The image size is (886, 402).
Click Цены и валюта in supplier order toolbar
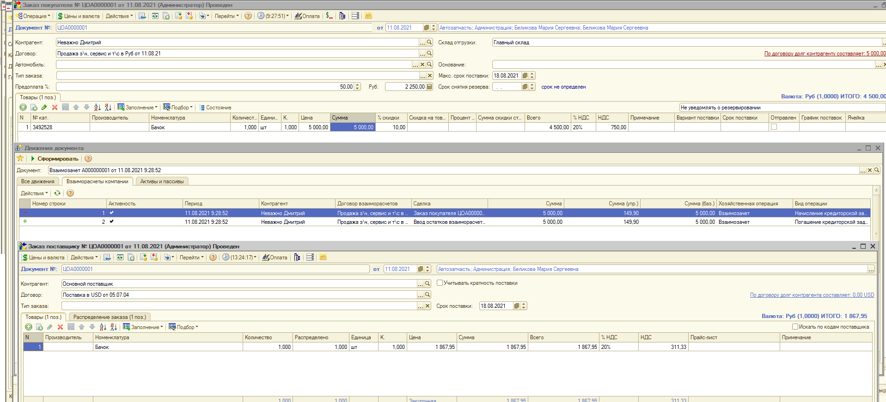tap(43, 258)
